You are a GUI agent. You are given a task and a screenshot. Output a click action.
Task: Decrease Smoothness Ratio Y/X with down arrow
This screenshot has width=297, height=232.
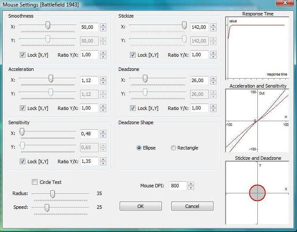[103, 57]
